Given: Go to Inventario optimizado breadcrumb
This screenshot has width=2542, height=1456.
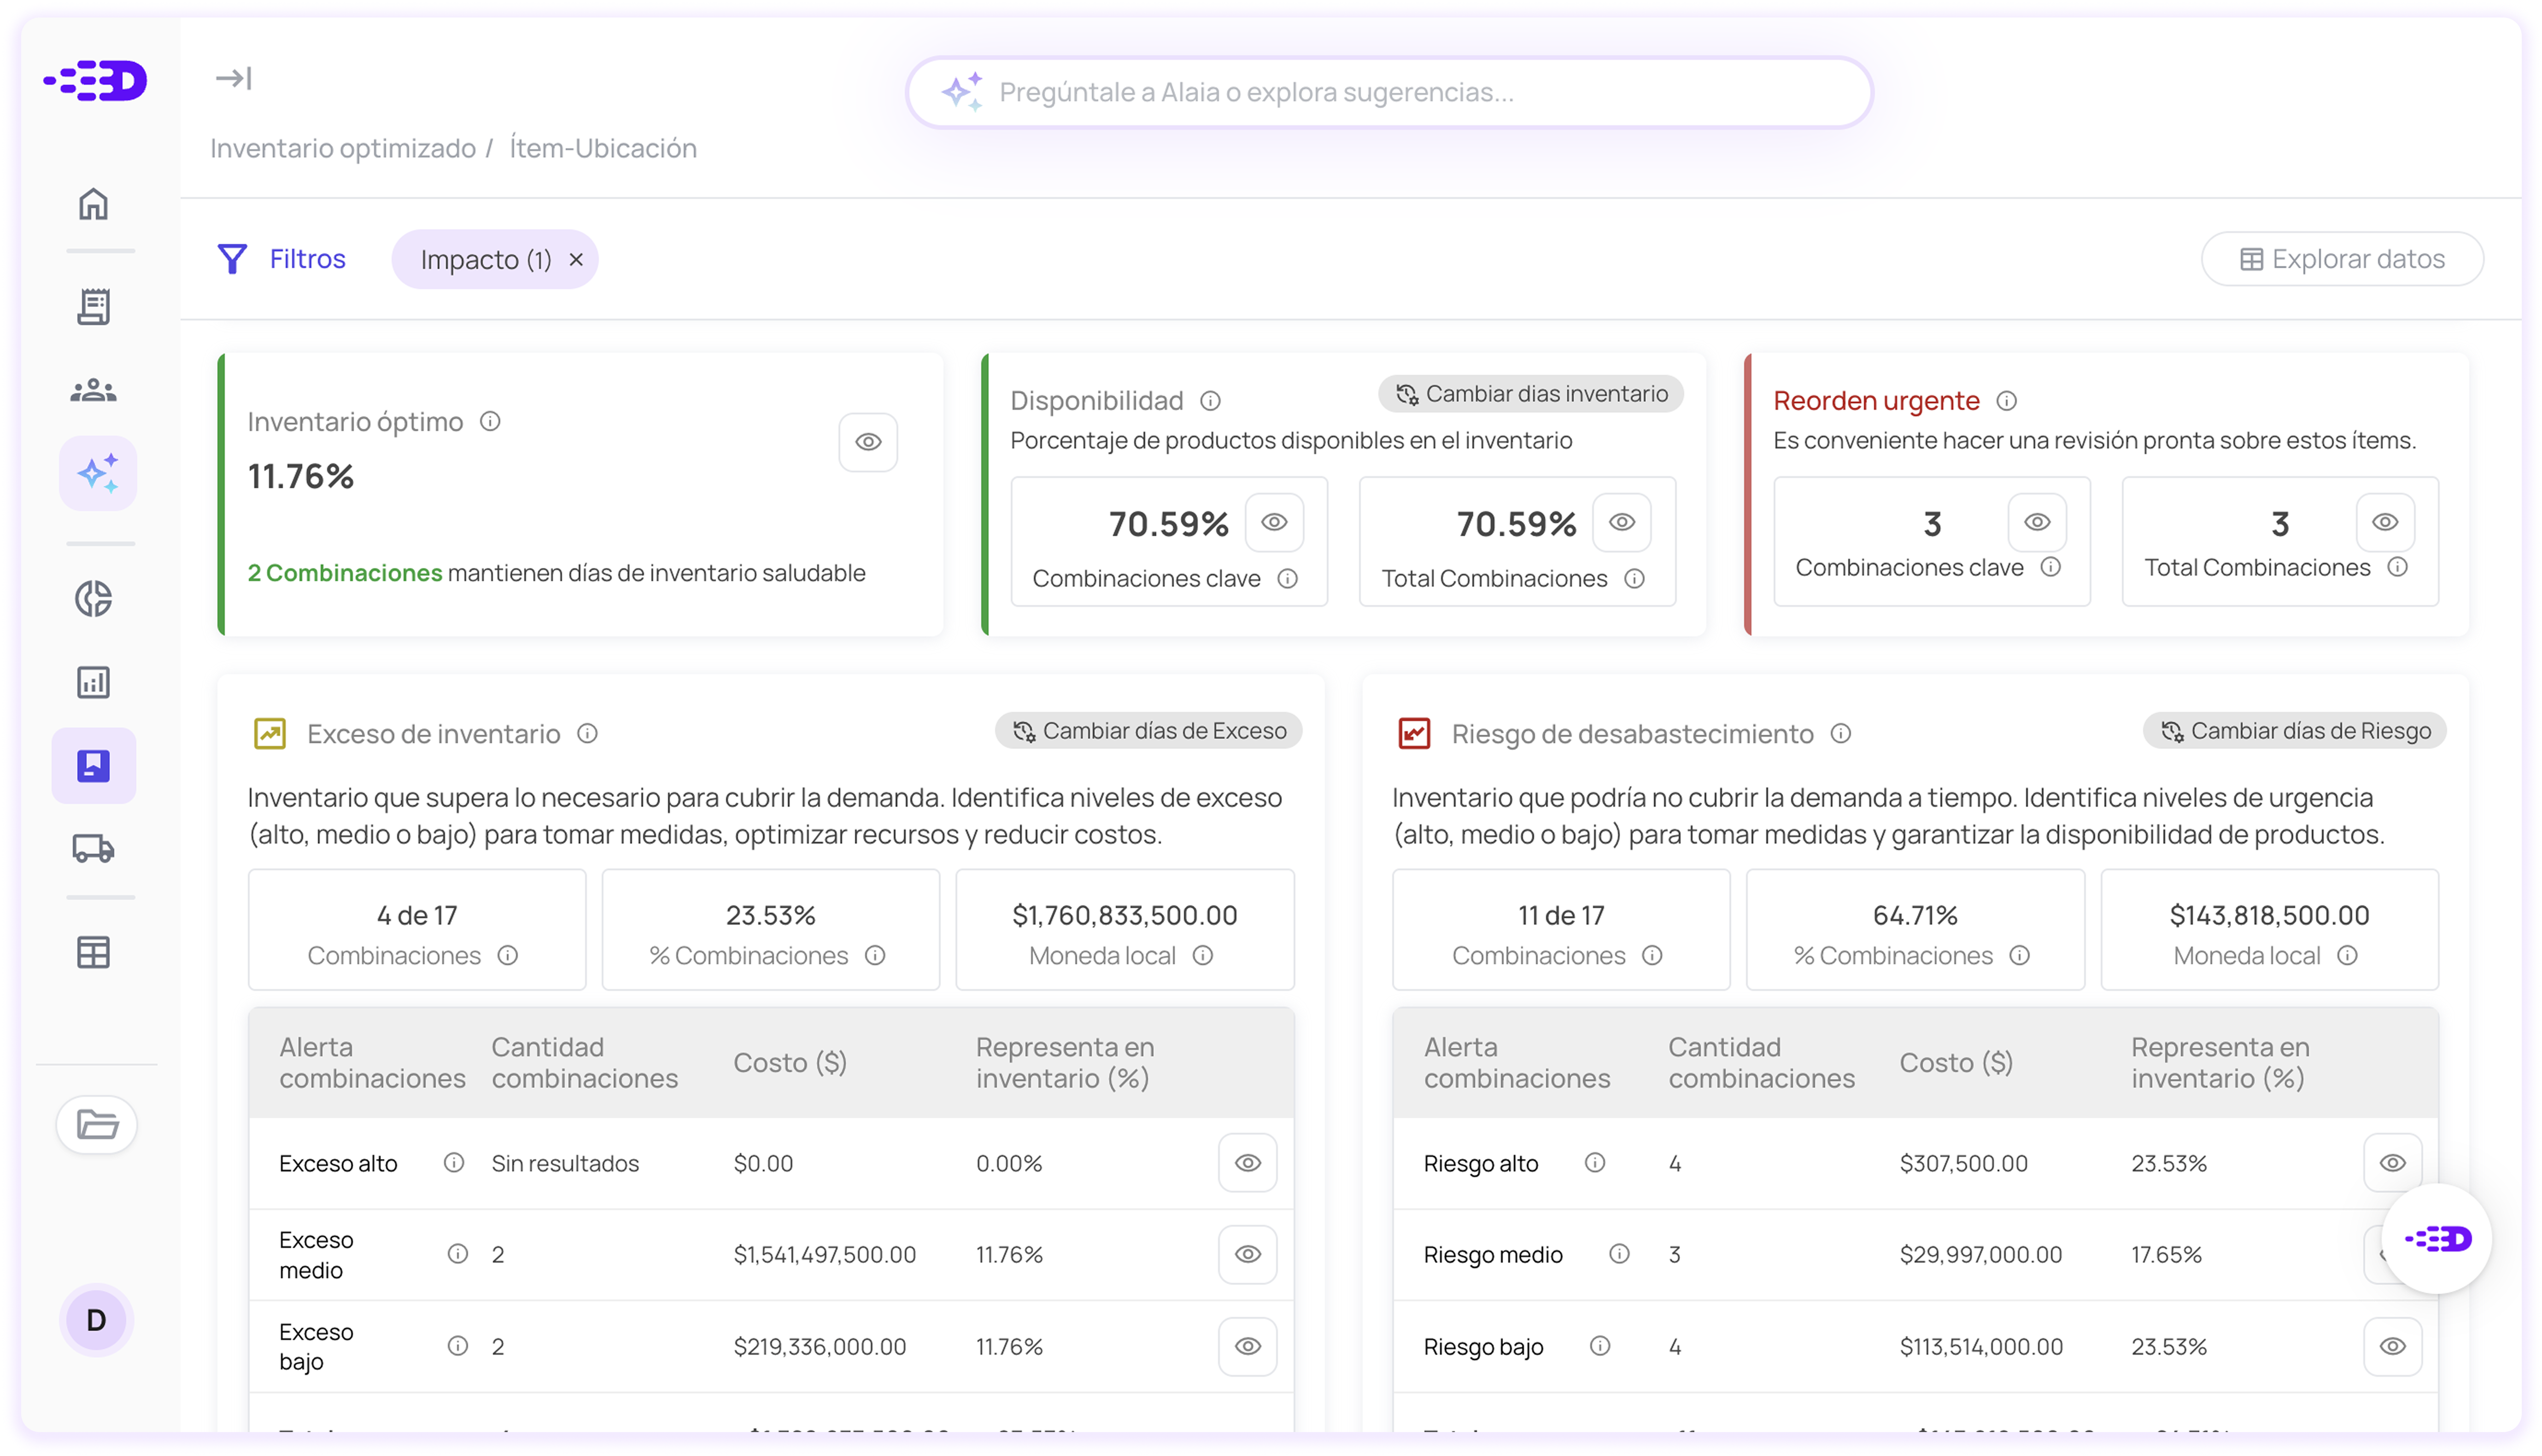Looking at the screenshot, I should 342,148.
